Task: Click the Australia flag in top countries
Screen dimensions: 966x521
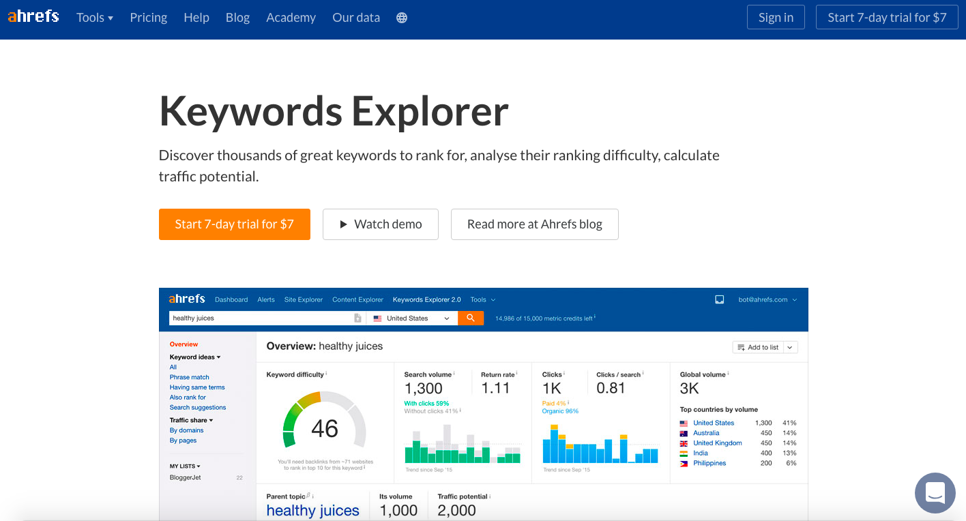Action: point(684,433)
